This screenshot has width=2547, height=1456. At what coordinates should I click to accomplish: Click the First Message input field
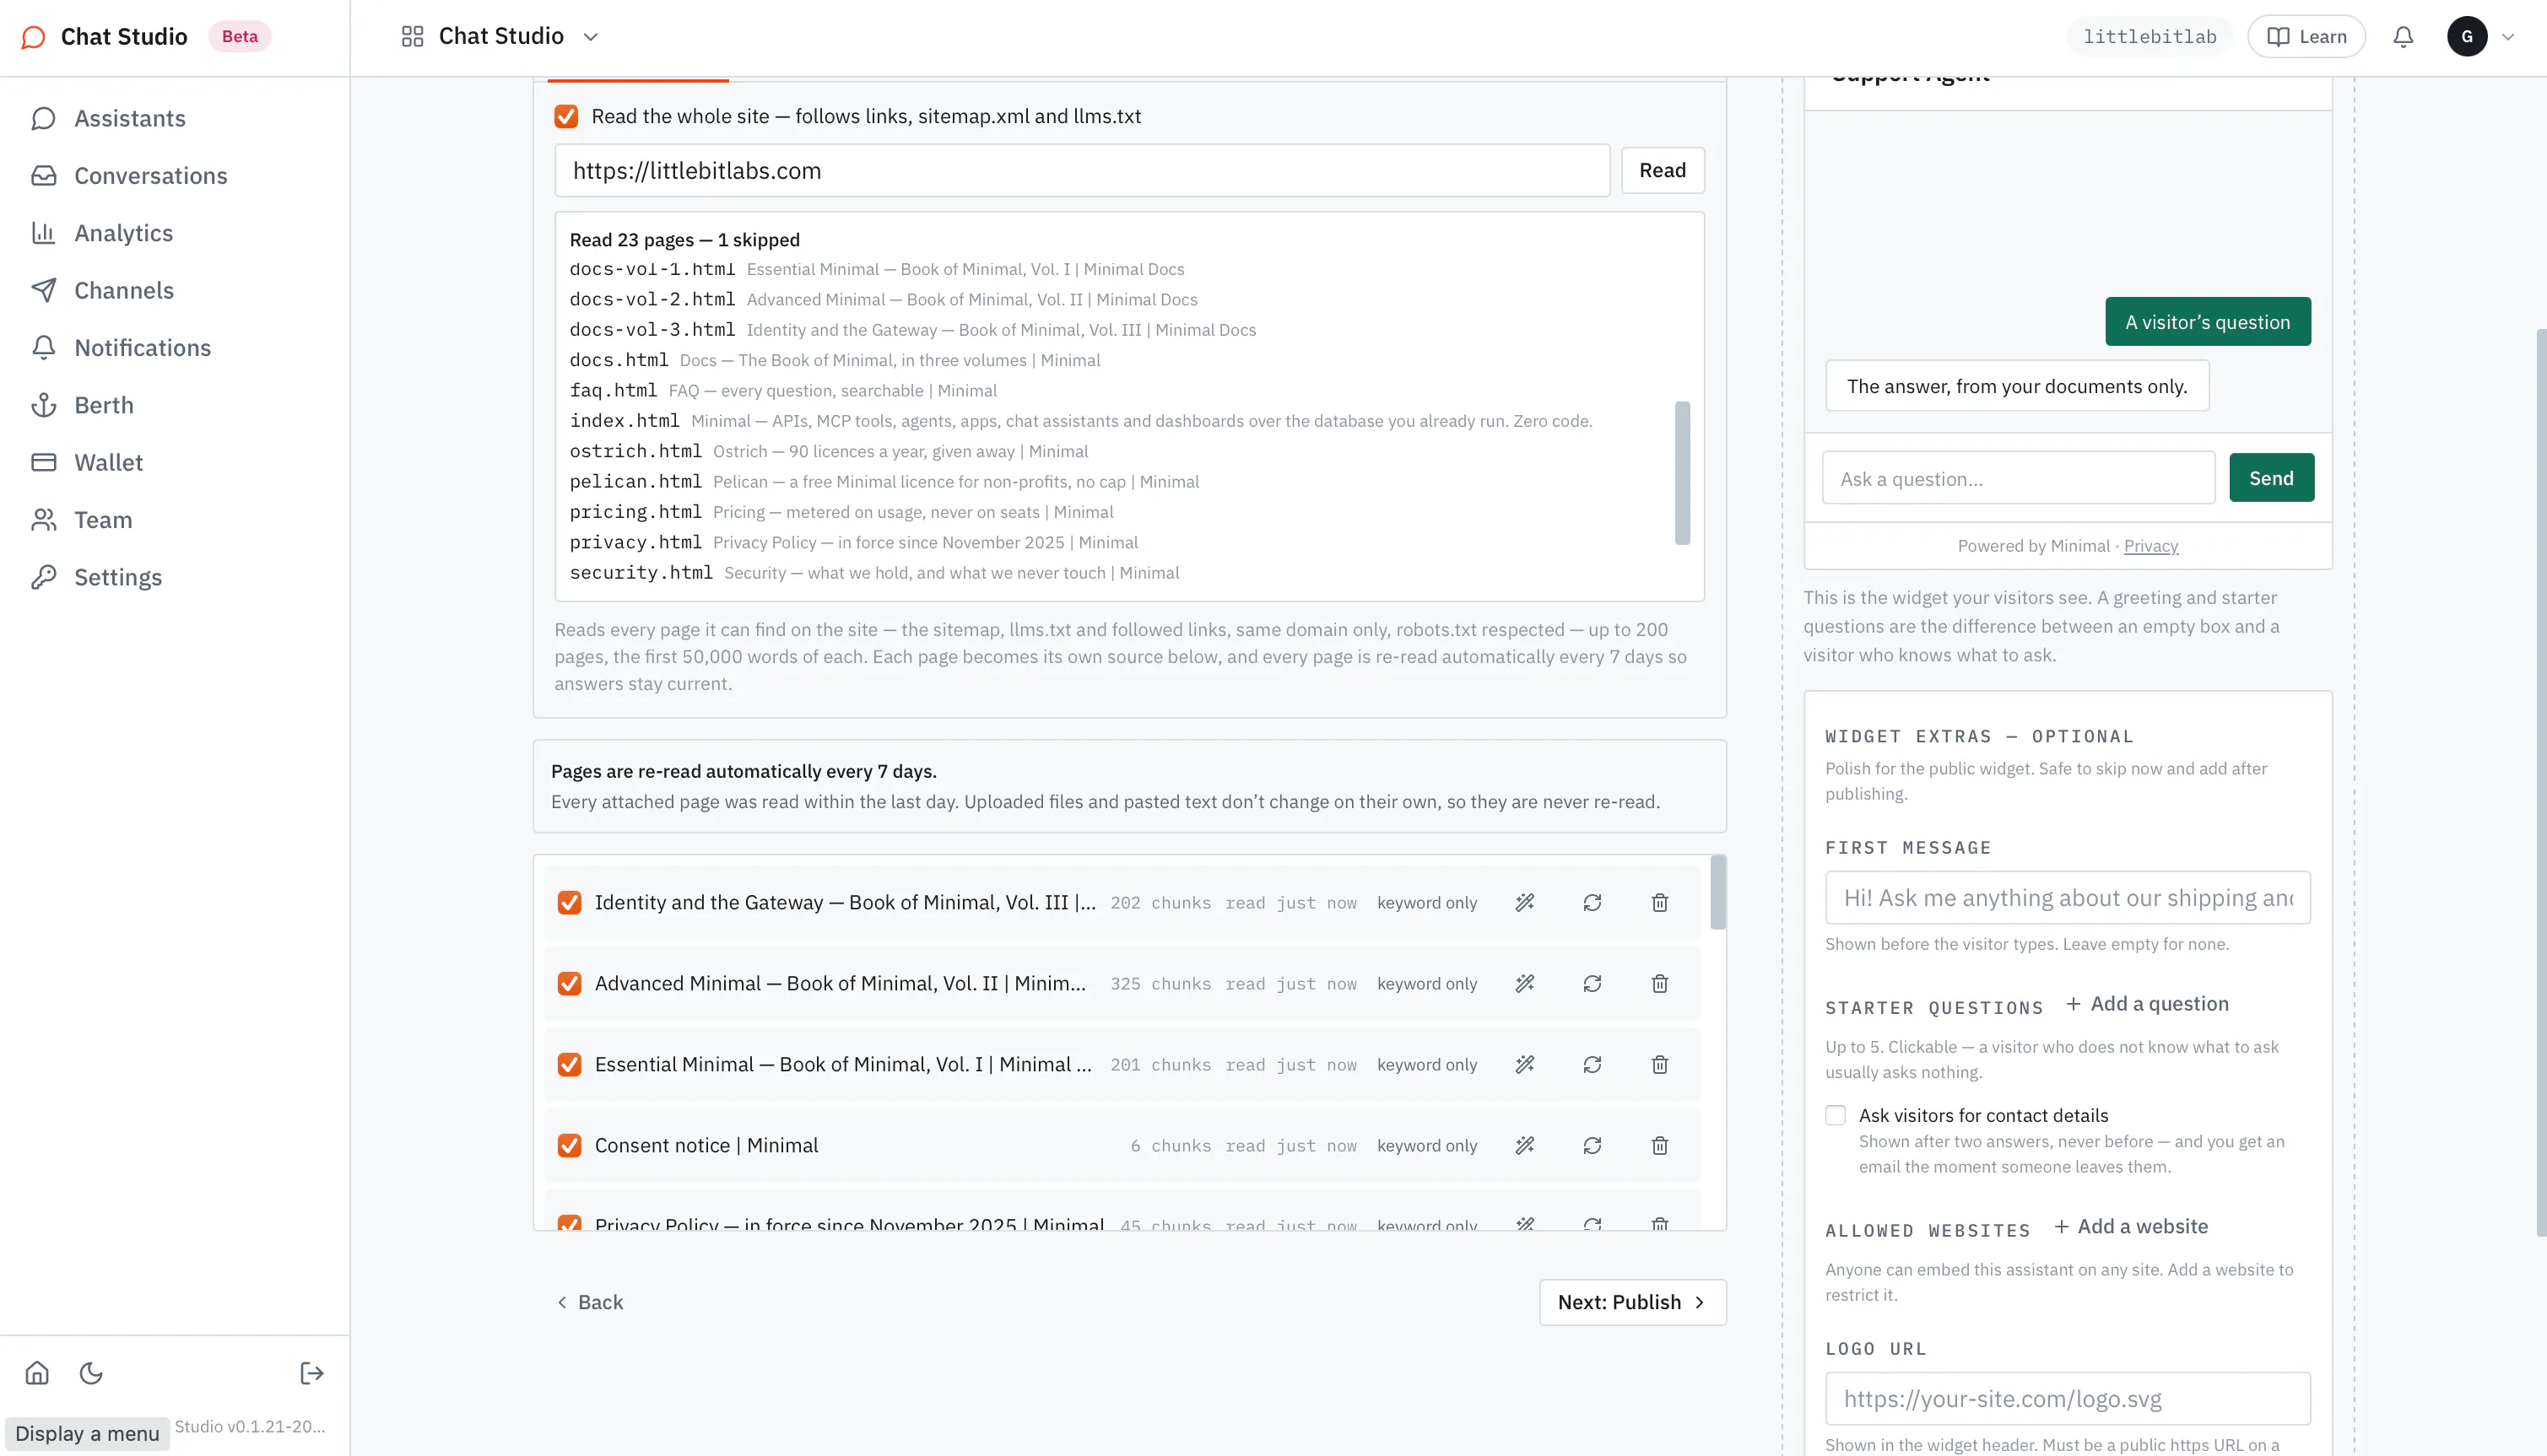coord(2068,898)
